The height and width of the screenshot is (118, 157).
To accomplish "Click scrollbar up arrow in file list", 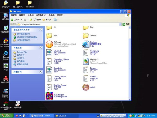I will coord(130,27).
